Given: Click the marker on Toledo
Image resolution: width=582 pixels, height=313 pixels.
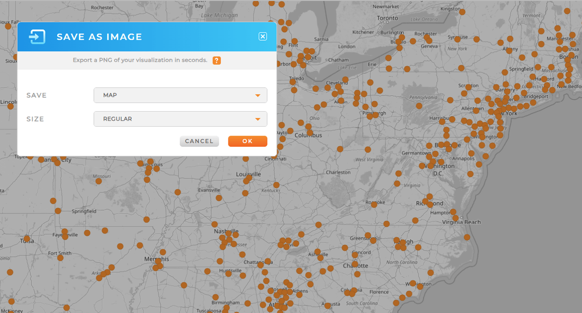Looking at the screenshot, I should pos(293,82).
